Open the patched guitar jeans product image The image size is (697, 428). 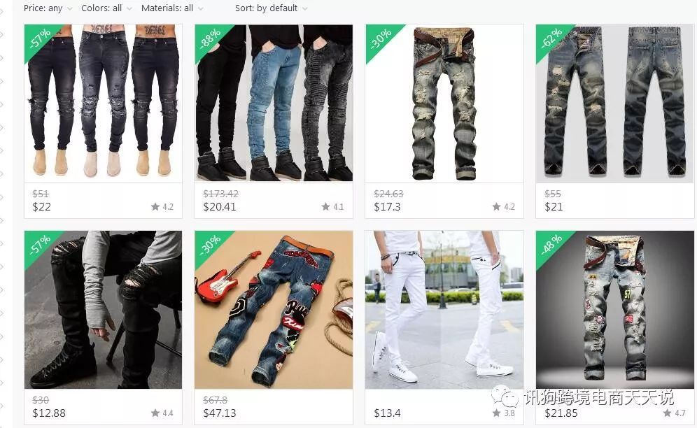274,309
